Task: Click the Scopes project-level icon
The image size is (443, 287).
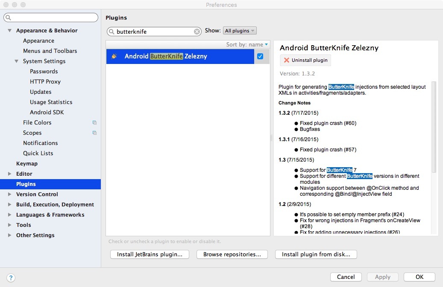Action: [95, 133]
